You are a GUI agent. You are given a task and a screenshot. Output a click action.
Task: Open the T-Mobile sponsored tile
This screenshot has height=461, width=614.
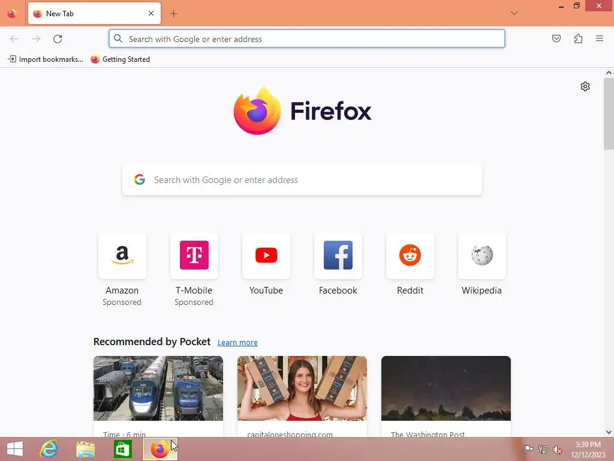[194, 256]
